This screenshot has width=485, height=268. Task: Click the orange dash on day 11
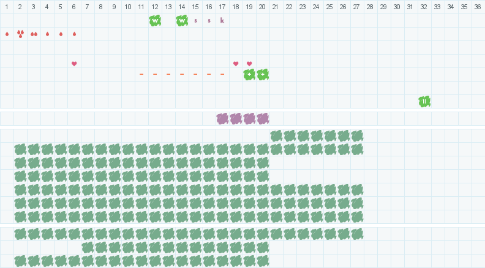(x=141, y=74)
